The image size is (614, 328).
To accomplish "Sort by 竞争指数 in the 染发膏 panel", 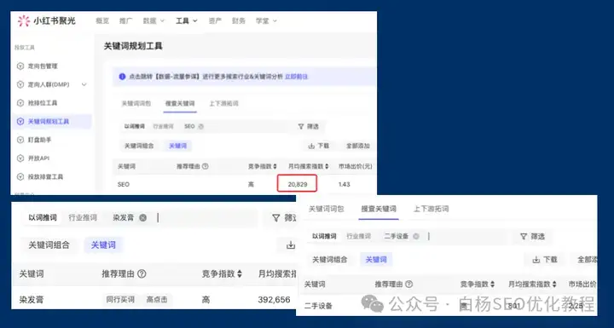I will (x=240, y=274).
